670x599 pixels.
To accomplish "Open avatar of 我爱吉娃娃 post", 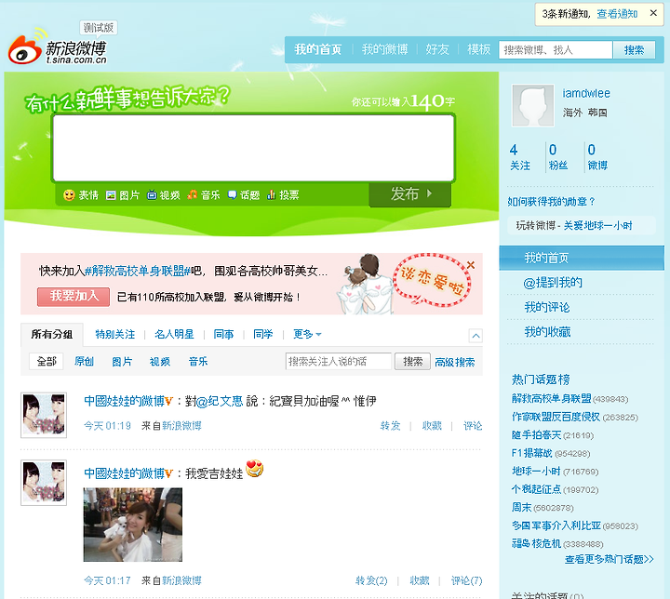I will click(44, 483).
